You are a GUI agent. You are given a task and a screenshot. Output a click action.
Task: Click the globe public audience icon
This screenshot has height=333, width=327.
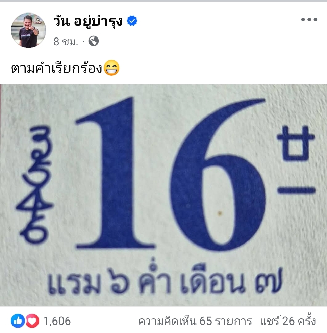click(x=94, y=41)
